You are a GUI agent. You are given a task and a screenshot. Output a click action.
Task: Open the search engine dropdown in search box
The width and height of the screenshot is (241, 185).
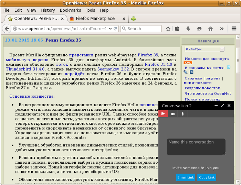click(x=124, y=29)
